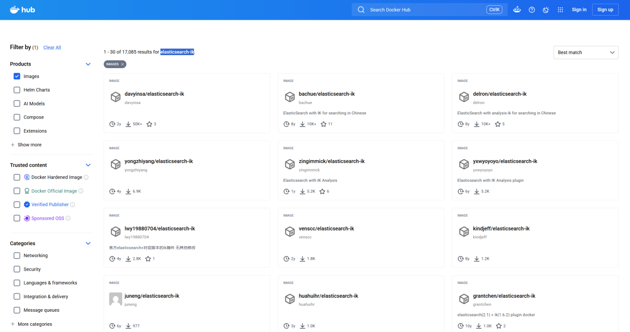Click the Verified Publisher info icon
This screenshot has width=630, height=332.
tap(72, 205)
